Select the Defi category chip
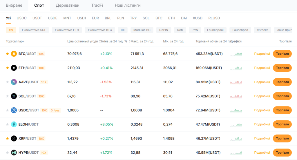Image resolution: width=297 pixels, height=160 pixels. (x=180, y=30)
